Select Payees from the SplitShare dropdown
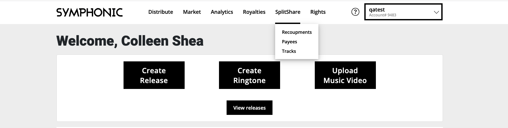This screenshot has height=128, width=508. click(289, 42)
